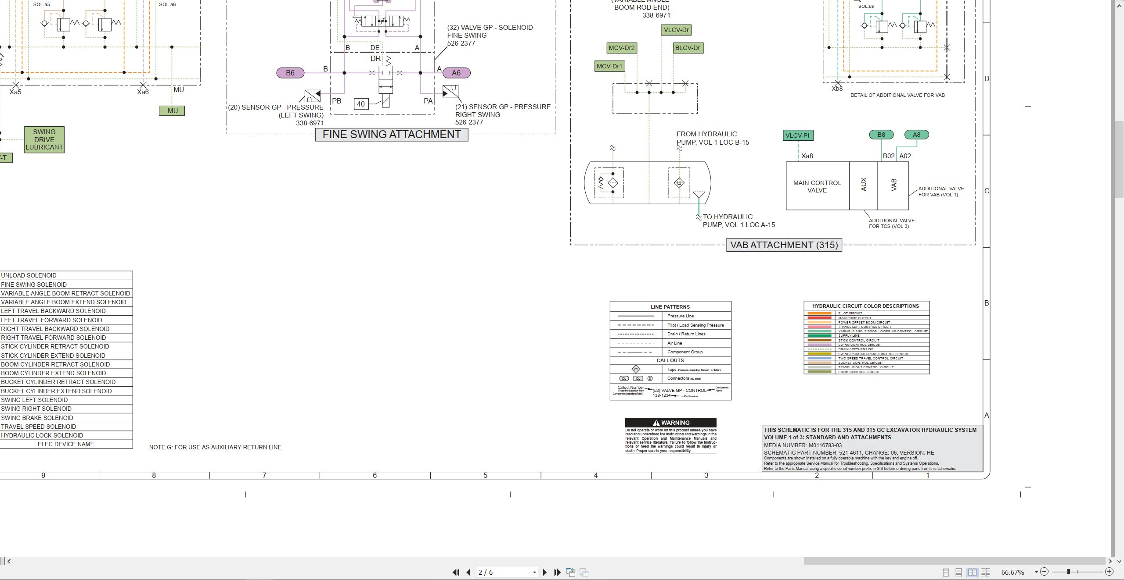Click the horizontal scroll left arrow
This screenshot has width=1124, height=580.
tap(9, 561)
